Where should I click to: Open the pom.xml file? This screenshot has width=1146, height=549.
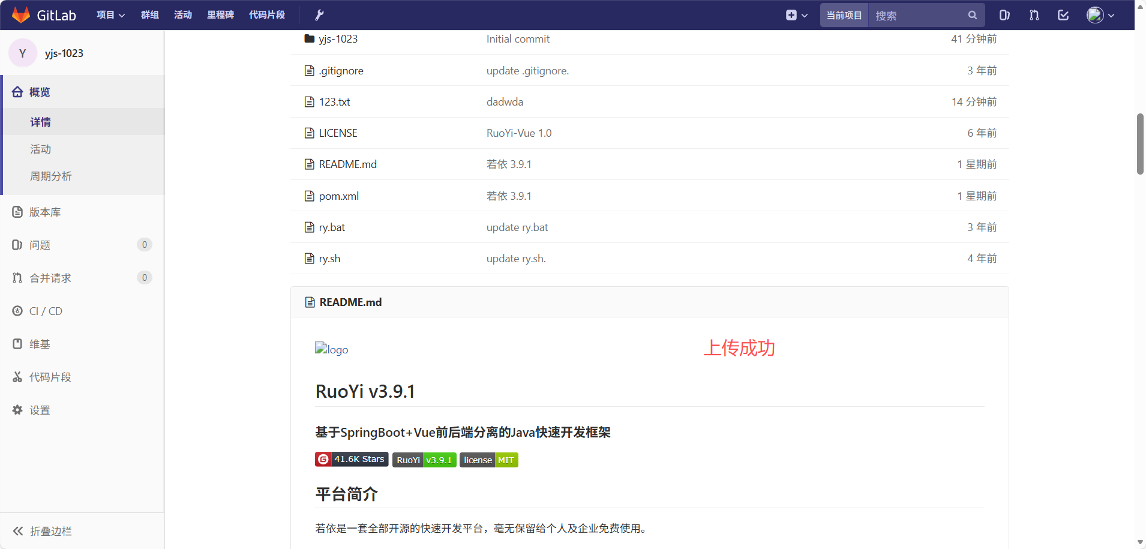pyautogui.click(x=339, y=196)
